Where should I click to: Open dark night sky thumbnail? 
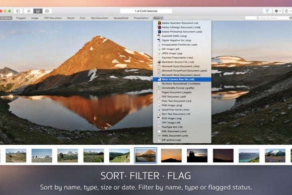(223, 156)
